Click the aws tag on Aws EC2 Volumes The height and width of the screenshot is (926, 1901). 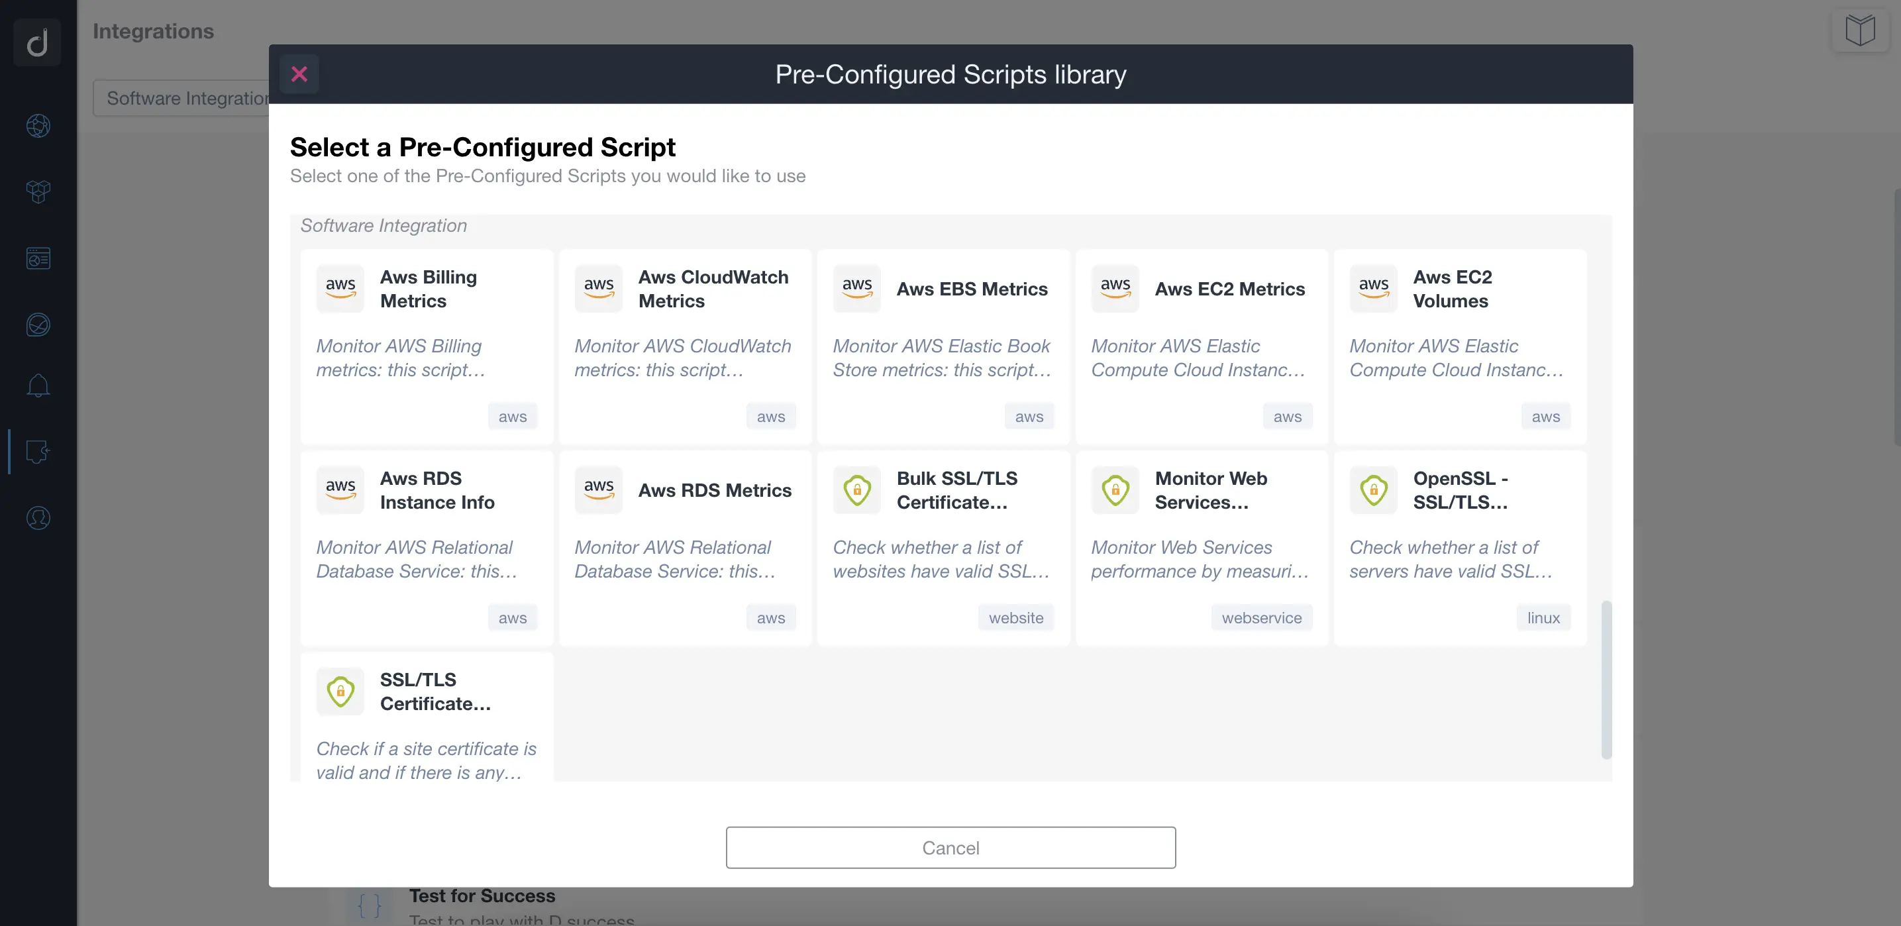[x=1545, y=416]
